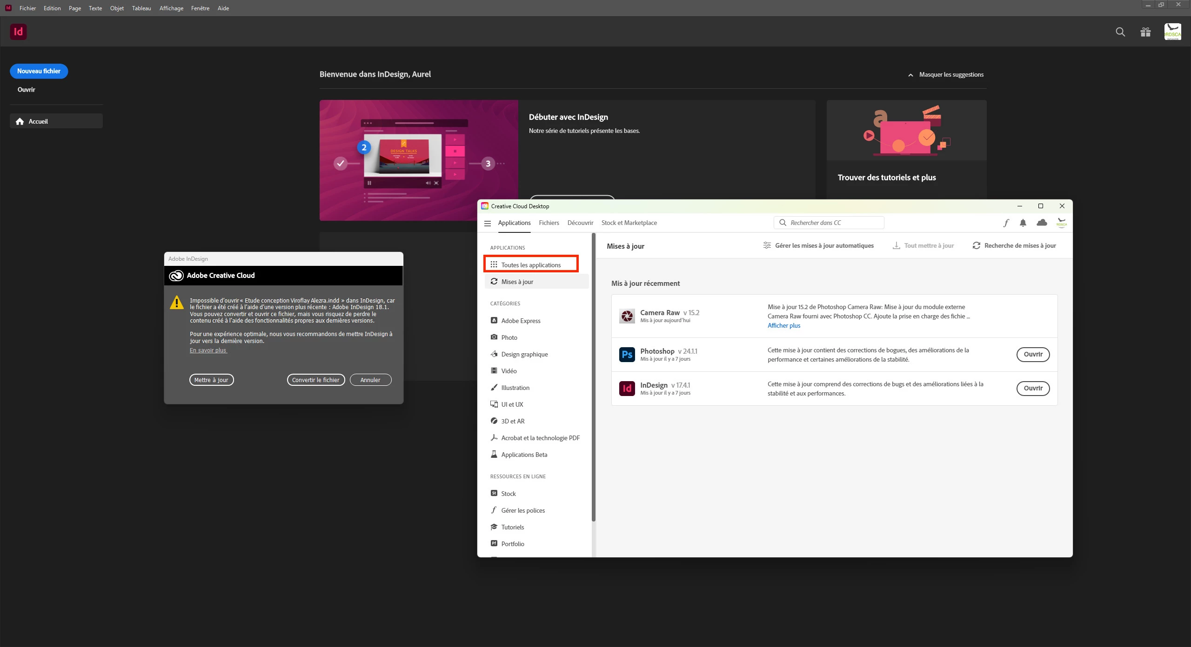The height and width of the screenshot is (647, 1191).
Task: Open Gérer les mises à jour automatiques
Action: coord(818,245)
